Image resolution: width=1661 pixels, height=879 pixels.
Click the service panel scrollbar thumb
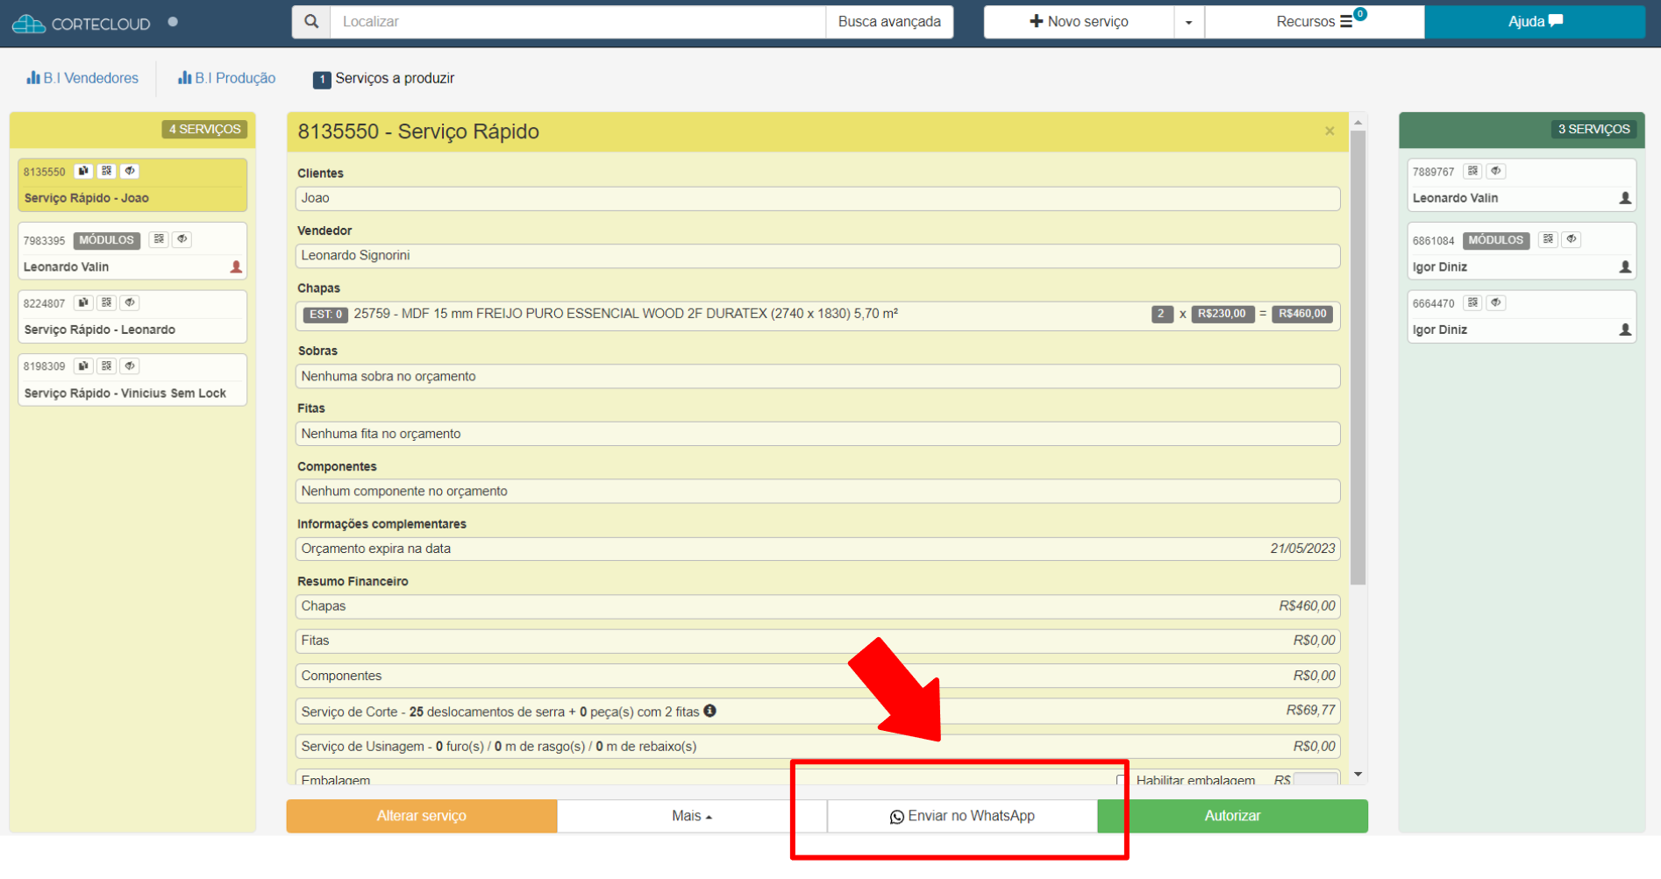[1358, 358]
